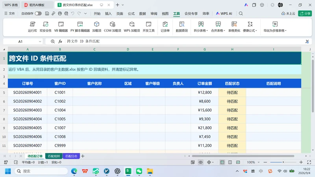The width and height of the screenshot is (315, 177).
Task: Click the zoom out minus button
Action: [x=265, y=162]
